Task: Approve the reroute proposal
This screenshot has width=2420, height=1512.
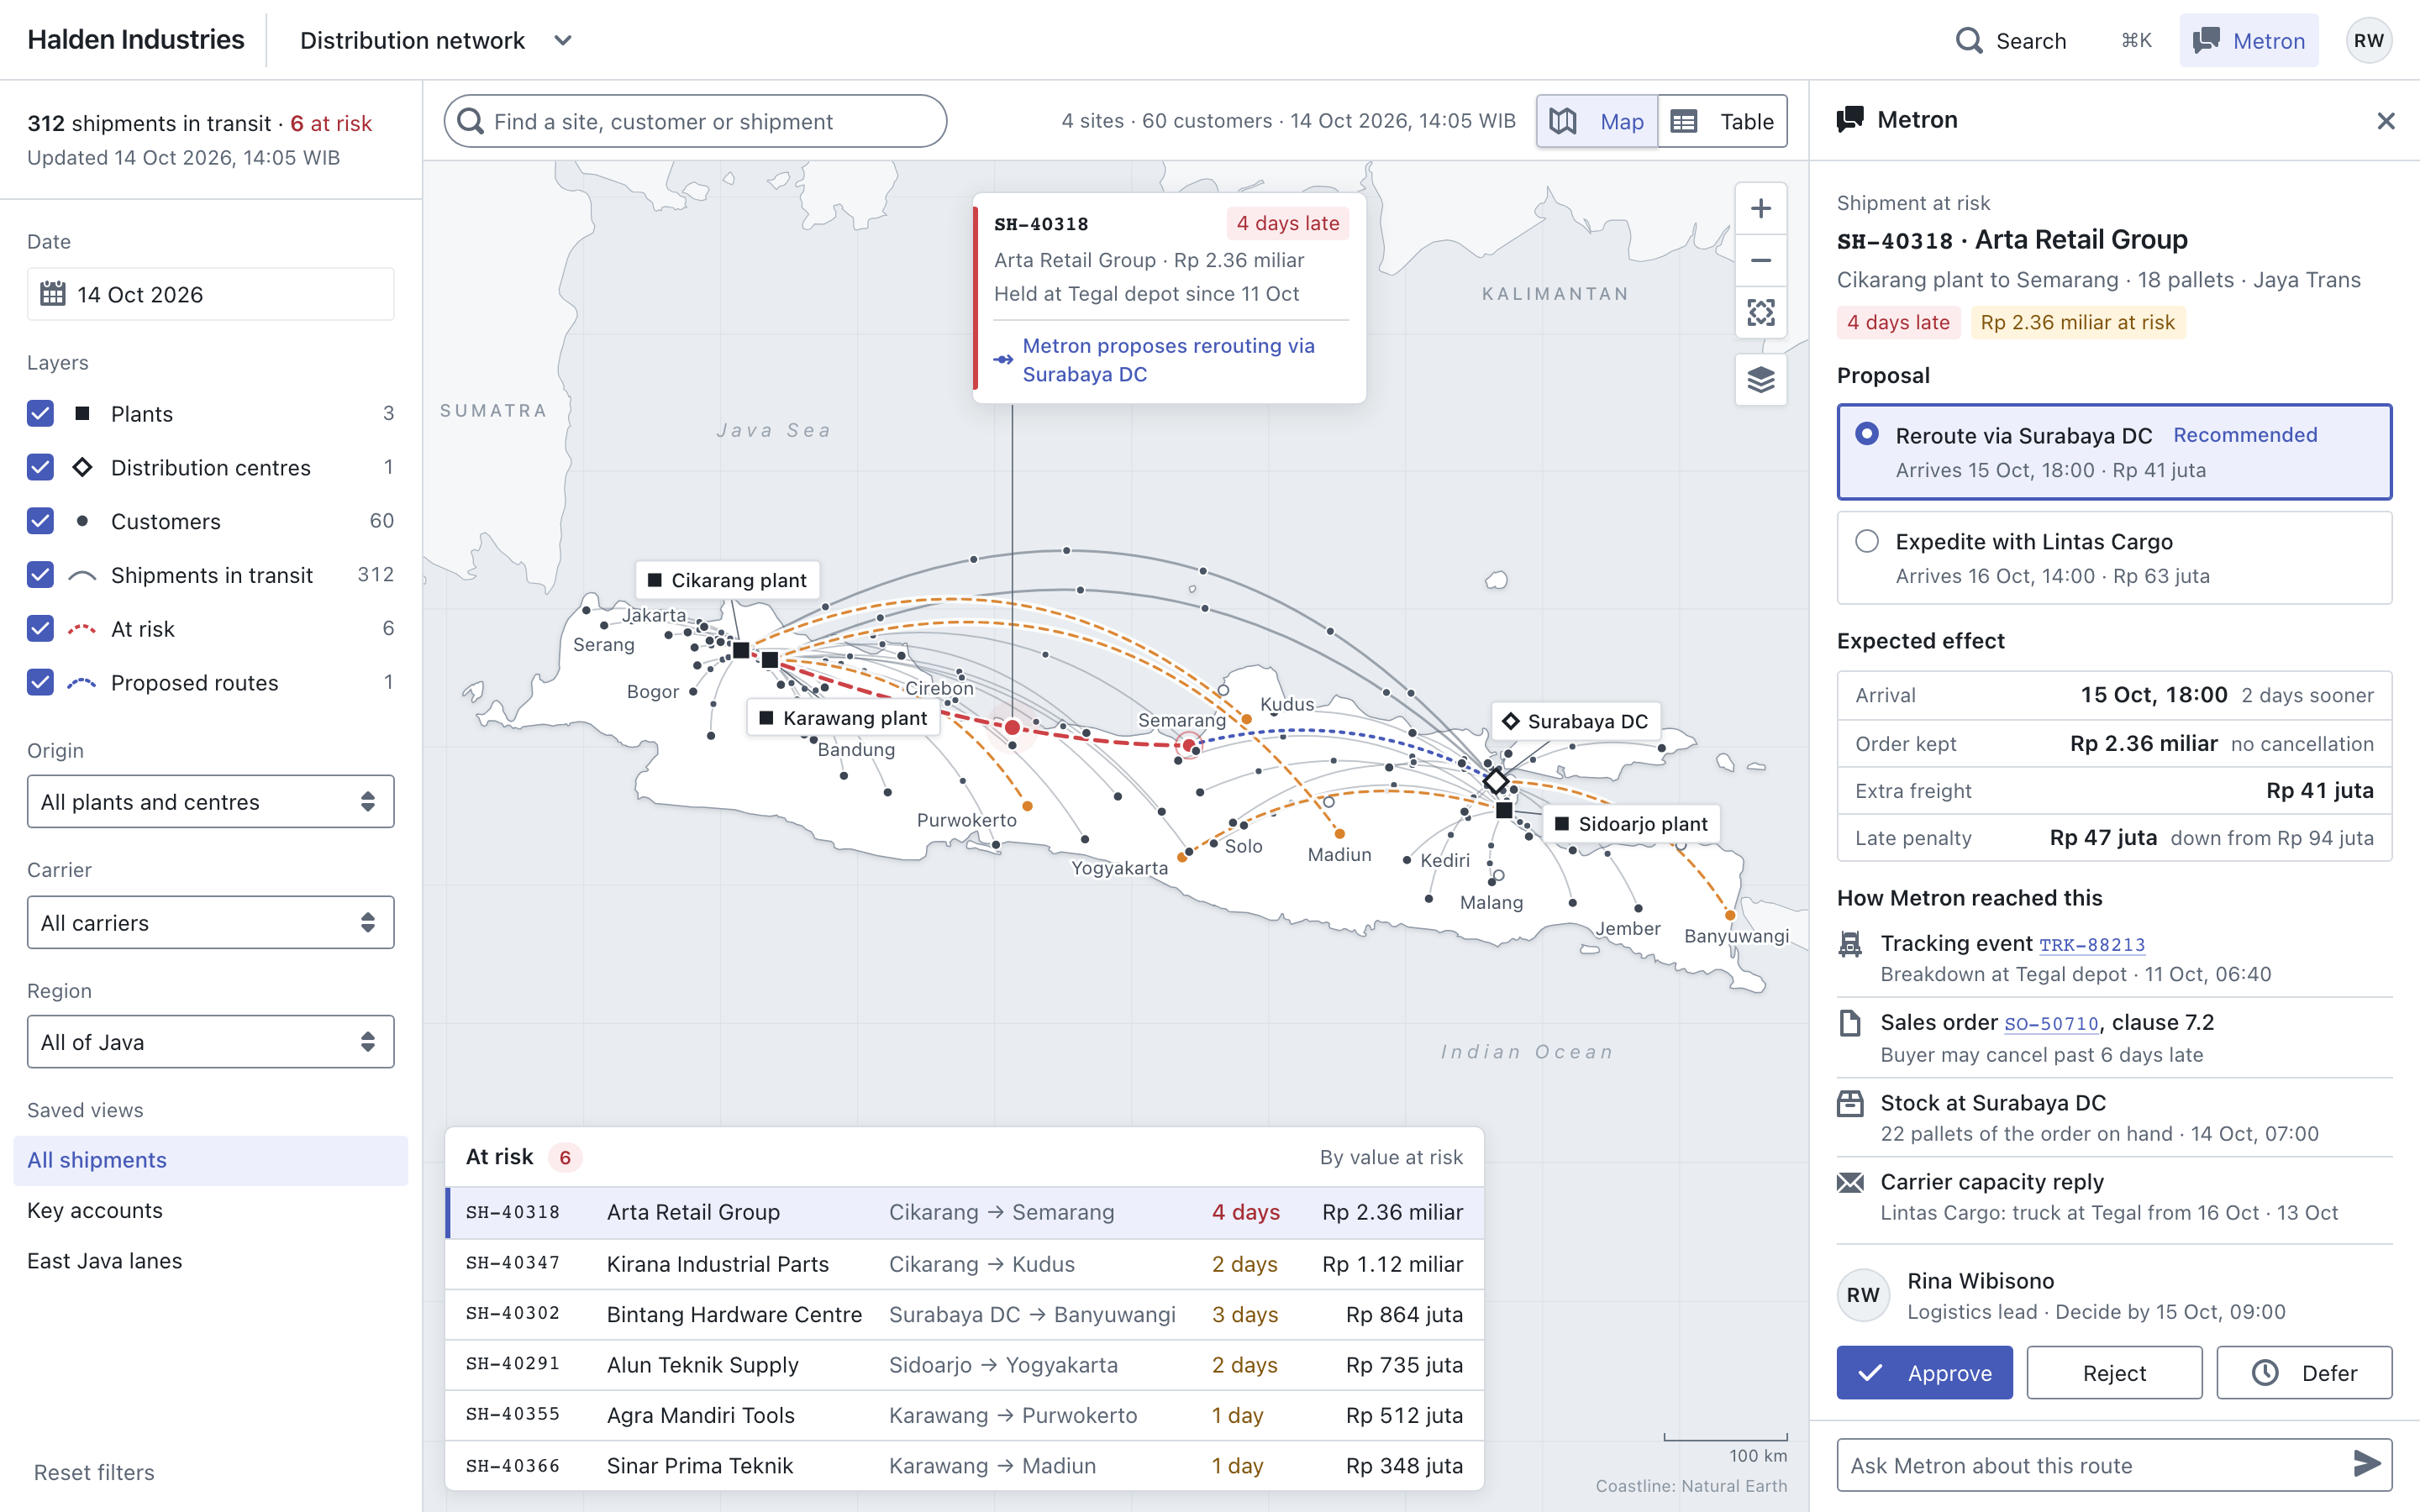Action: 1924,1373
